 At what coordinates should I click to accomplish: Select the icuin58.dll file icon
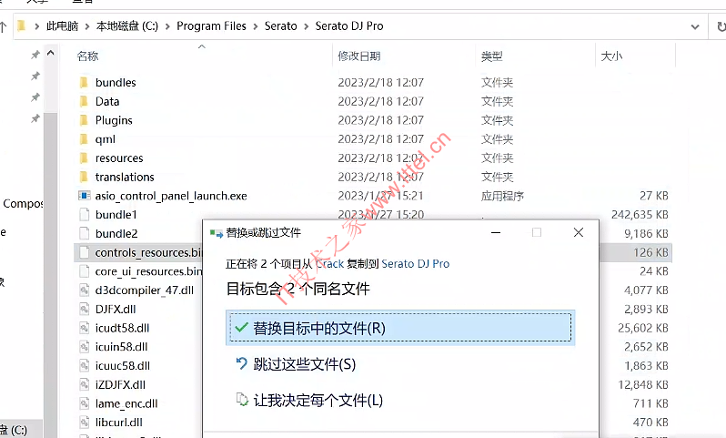click(84, 347)
